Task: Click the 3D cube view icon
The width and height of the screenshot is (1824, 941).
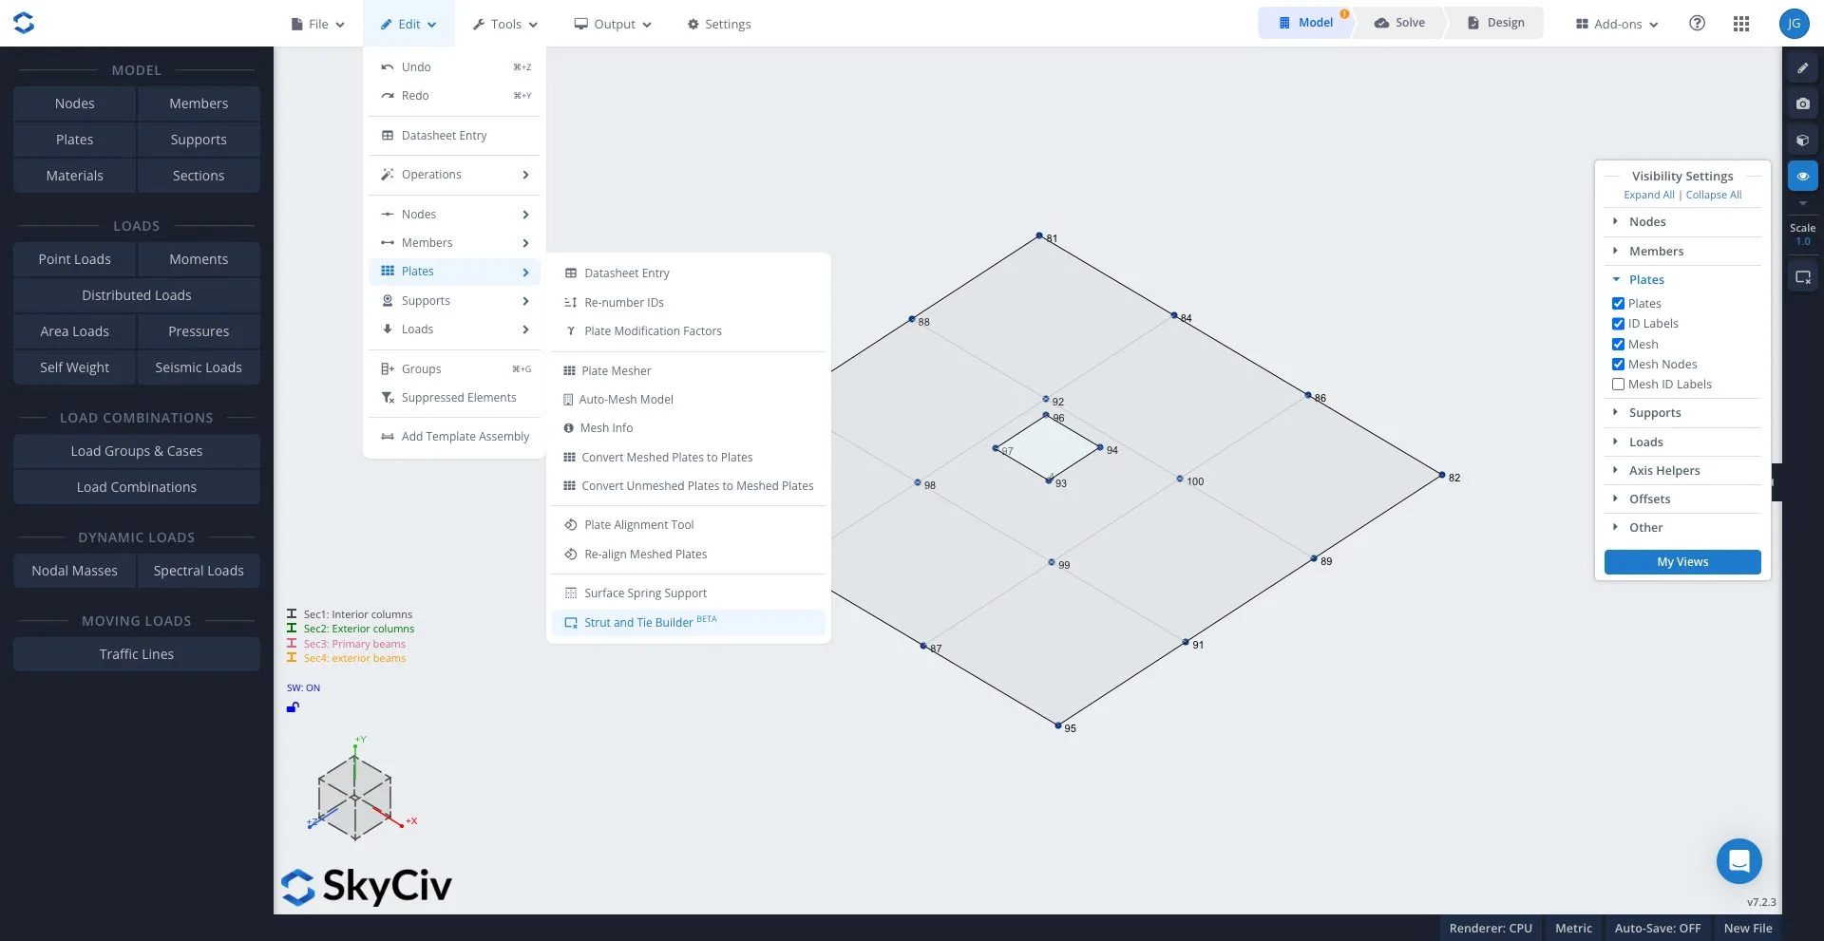Action: tap(1802, 141)
